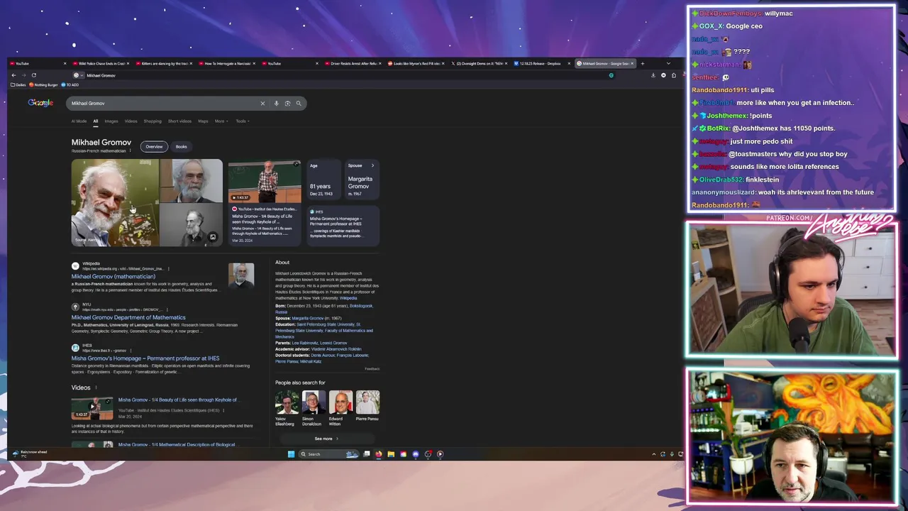Open the lecture video thumbnail in the knowledge panel
Viewport: 908px width, 511px height.
tap(265, 181)
